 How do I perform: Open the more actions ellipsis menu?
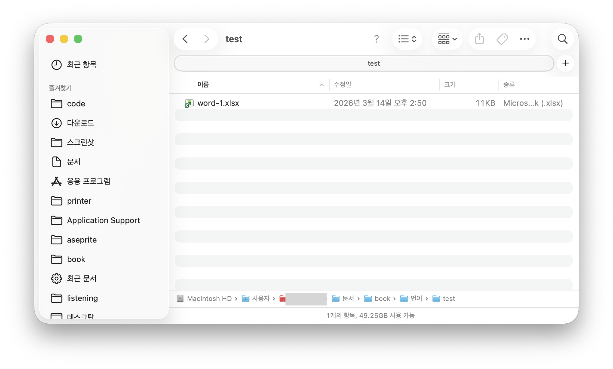(x=524, y=39)
